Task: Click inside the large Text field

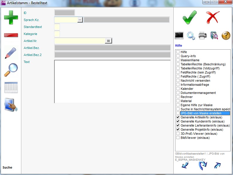Action: 112,81
